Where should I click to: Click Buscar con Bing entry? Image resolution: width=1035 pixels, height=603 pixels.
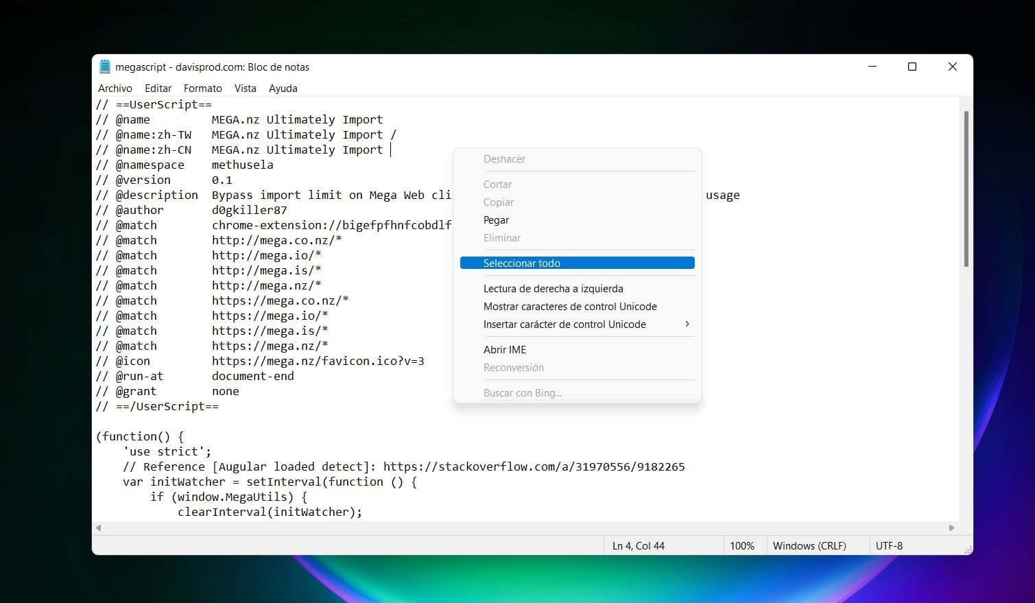[x=578, y=393]
